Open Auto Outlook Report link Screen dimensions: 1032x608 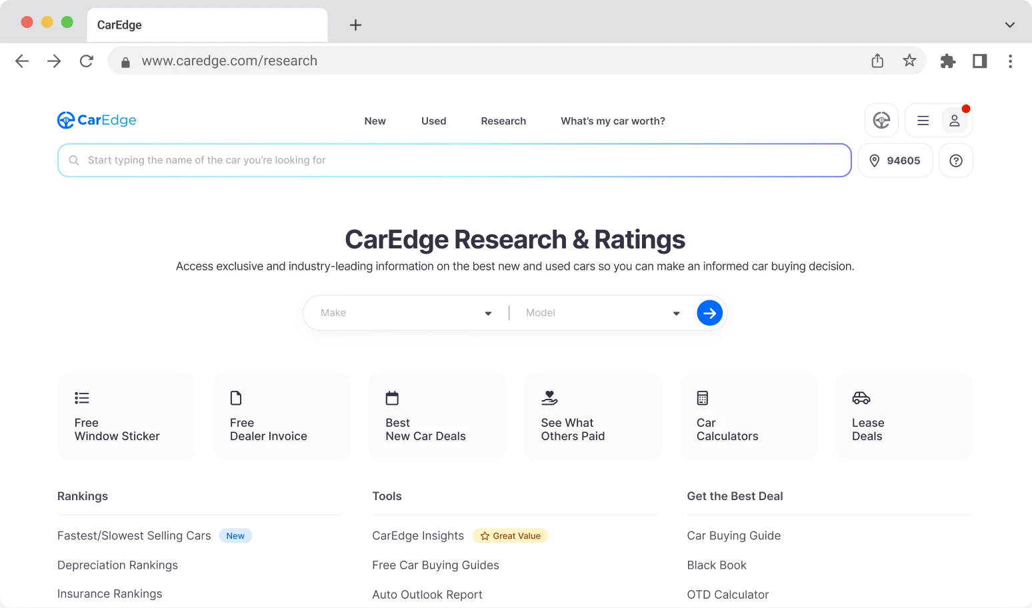pos(427,595)
